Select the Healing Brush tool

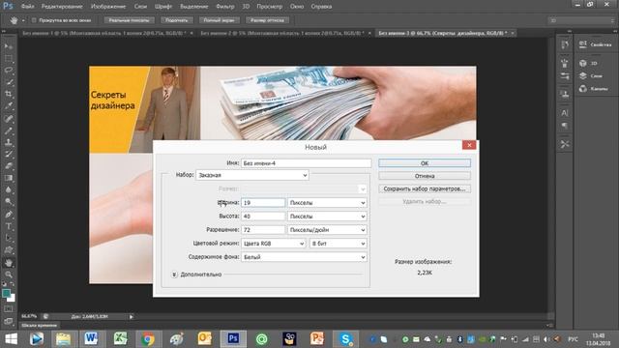[x=9, y=118]
